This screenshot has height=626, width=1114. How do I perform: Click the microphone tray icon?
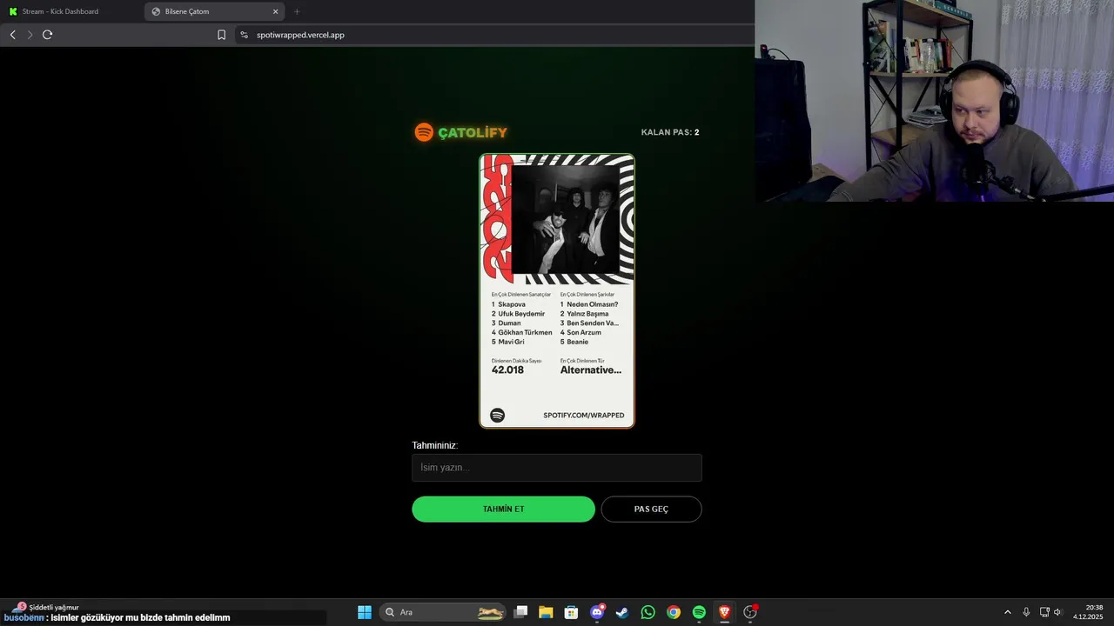click(x=1026, y=612)
